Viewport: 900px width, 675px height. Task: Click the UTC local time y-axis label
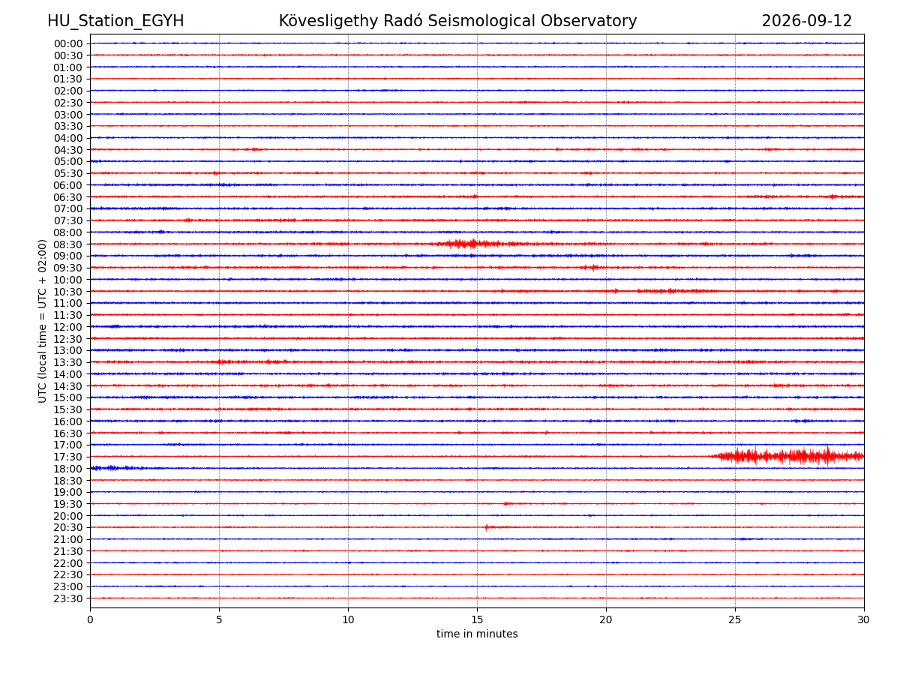coord(43,321)
